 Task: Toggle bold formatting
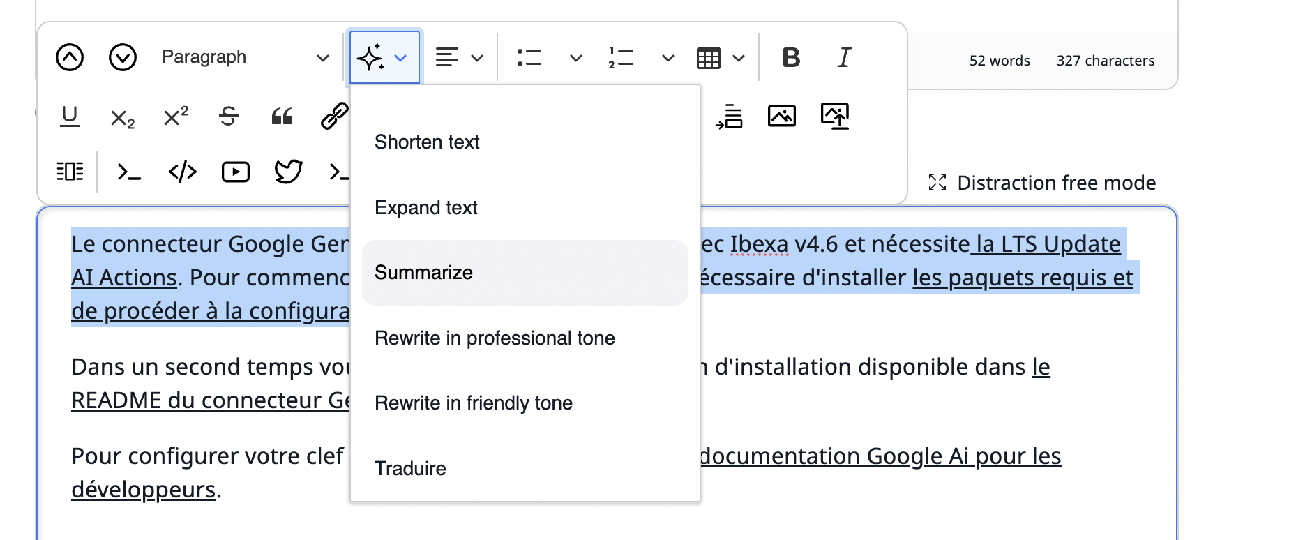coord(791,57)
